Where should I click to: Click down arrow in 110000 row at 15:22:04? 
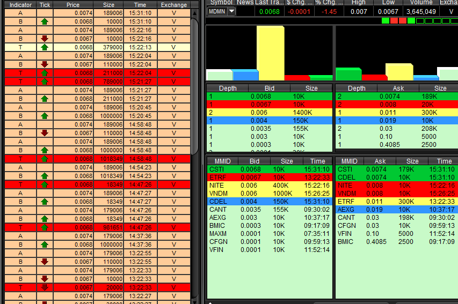click(x=45, y=64)
